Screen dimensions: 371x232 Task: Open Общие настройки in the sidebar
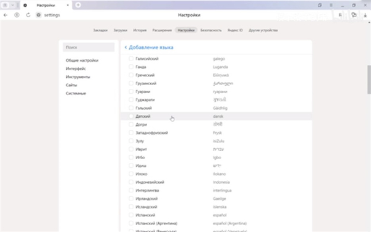click(x=82, y=60)
